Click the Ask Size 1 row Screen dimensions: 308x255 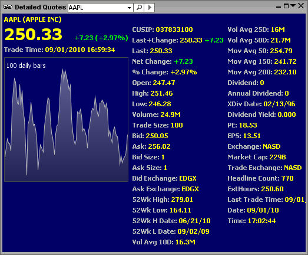tap(150, 168)
